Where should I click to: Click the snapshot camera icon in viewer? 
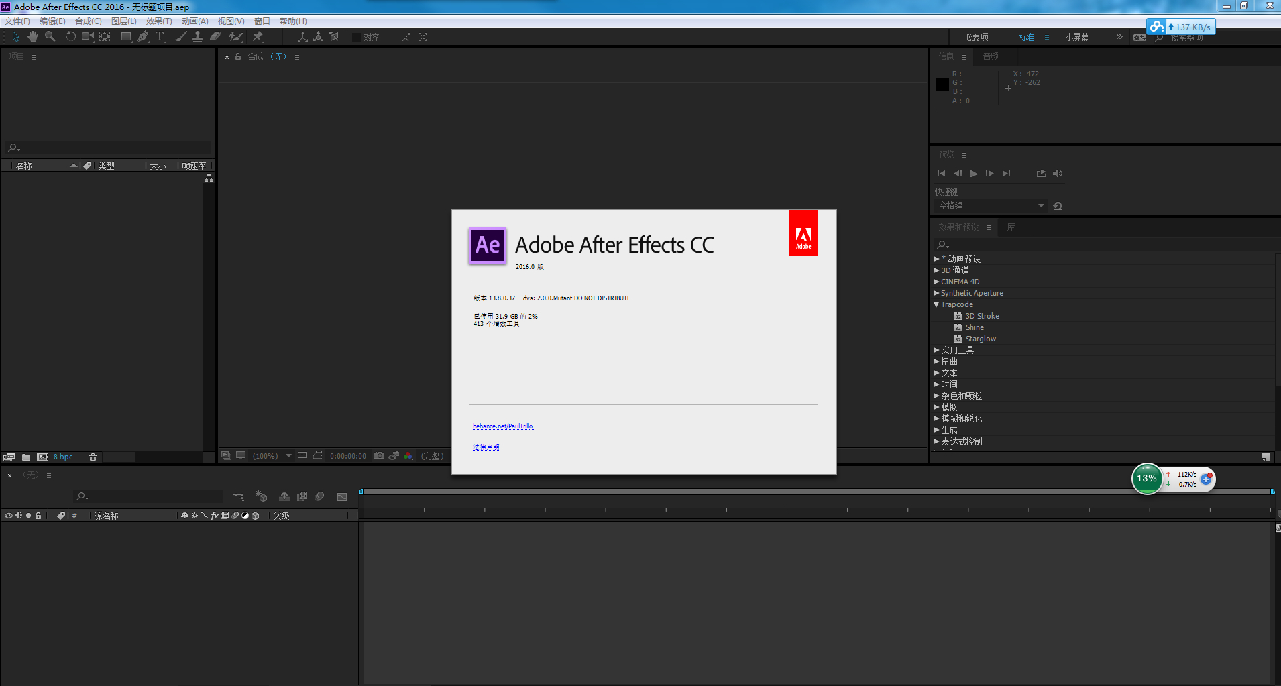click(379, 456)
